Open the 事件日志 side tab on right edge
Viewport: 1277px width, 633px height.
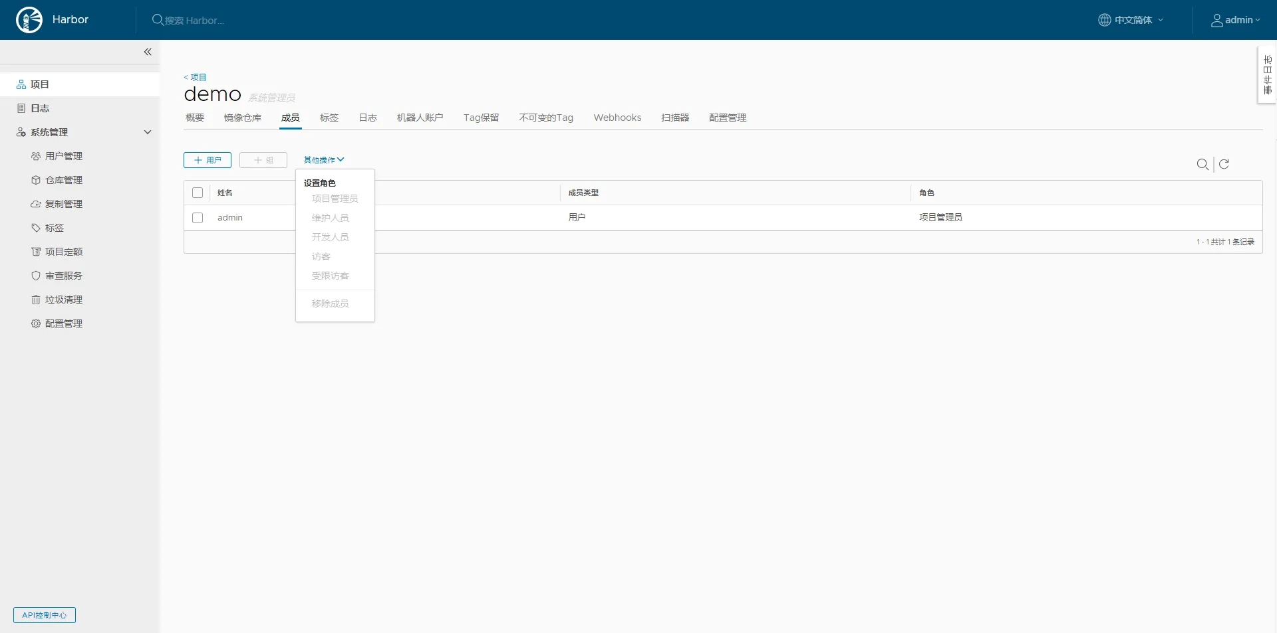click(1267, 74)
